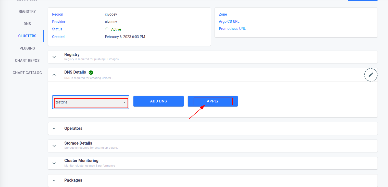
Task: Click the Provider label
Action: pos(59,22)
